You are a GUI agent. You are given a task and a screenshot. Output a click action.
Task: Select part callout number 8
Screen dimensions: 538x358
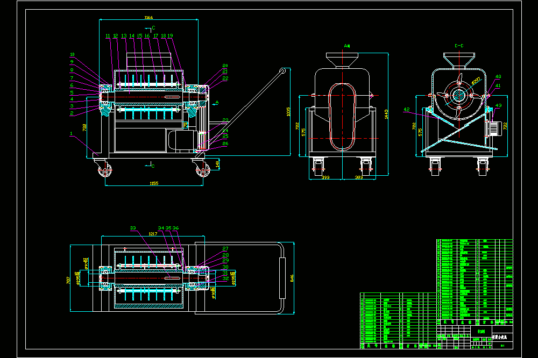click(x=72, y=70)
